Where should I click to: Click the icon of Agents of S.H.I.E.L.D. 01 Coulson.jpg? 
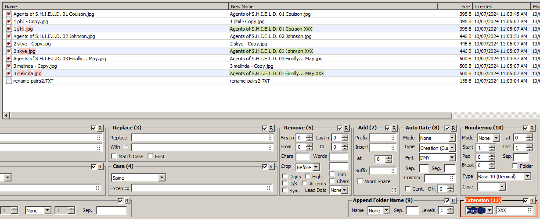[9, 14]
